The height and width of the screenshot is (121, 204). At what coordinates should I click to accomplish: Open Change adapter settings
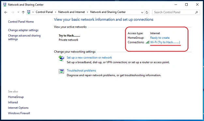tap(23, 30)
